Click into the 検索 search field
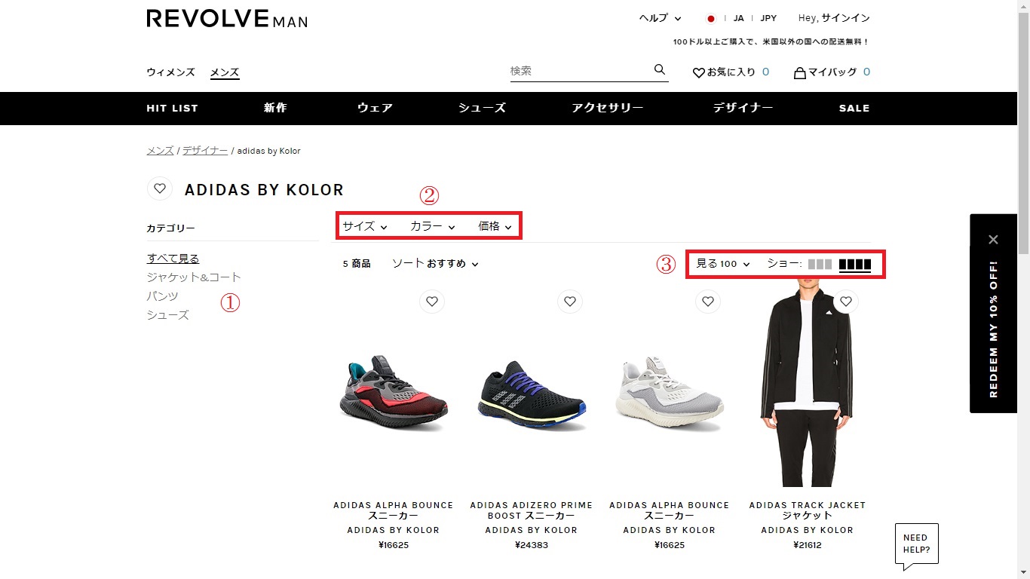 [x=581, y=71]
